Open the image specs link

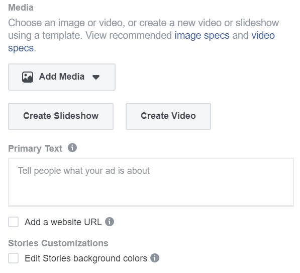202,35
